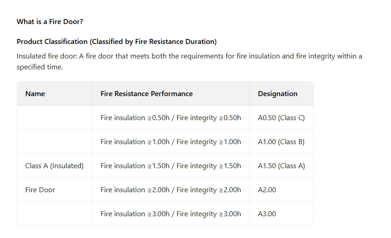Click the Name column header
This screenshot has height=238, width=391.
pos(54,93)
